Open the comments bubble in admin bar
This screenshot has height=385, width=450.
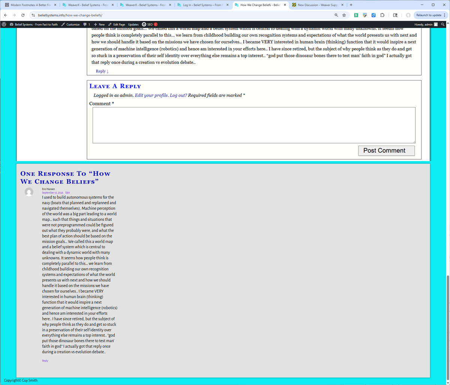[87, 24]
